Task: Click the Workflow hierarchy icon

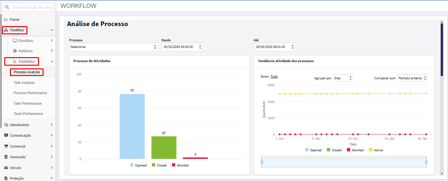Action: pyautogui.click(x=6, y=30)
